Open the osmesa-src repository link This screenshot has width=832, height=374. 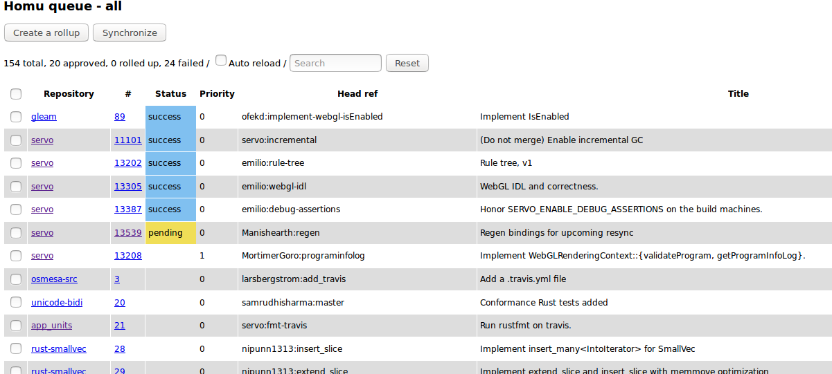coord(54,279)
